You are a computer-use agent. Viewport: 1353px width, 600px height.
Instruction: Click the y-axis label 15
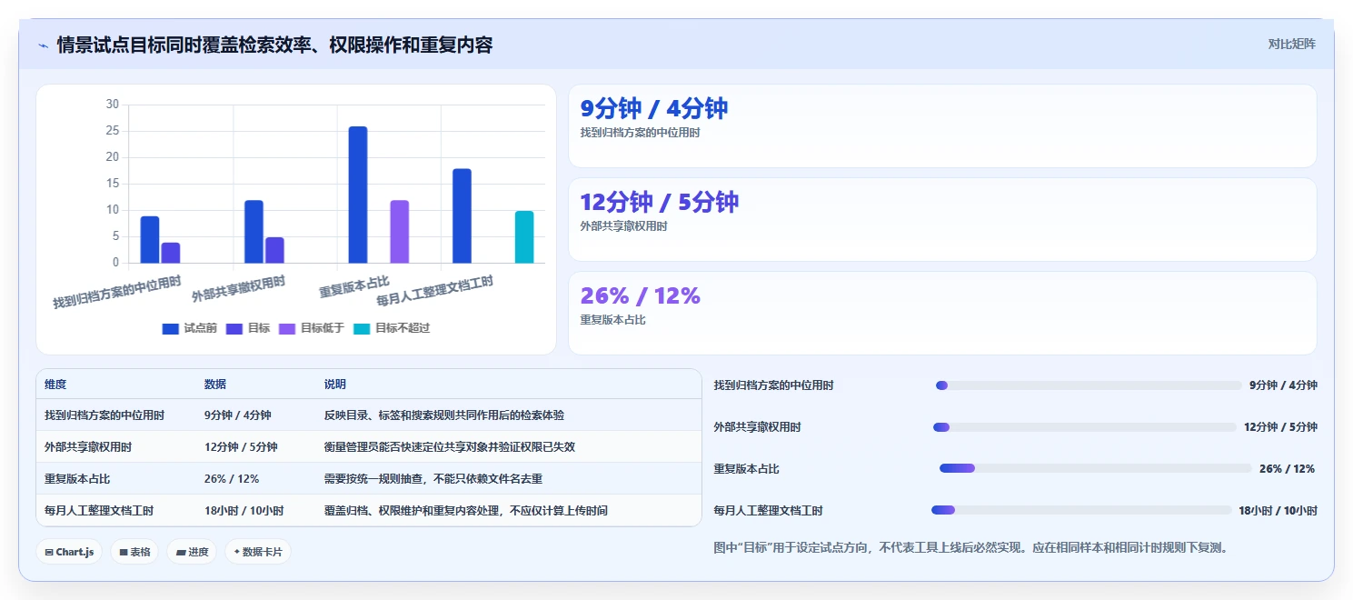pos(112,184)
